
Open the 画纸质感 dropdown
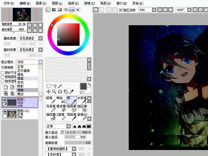click(x=40, y=38)
